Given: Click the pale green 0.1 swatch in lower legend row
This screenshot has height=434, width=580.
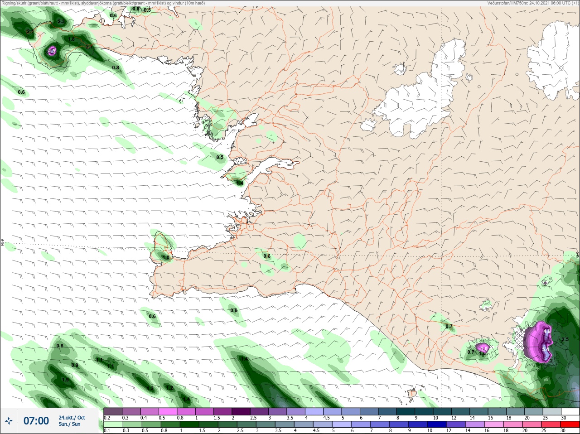Looking at the screenshot, I should coord(112,424).
